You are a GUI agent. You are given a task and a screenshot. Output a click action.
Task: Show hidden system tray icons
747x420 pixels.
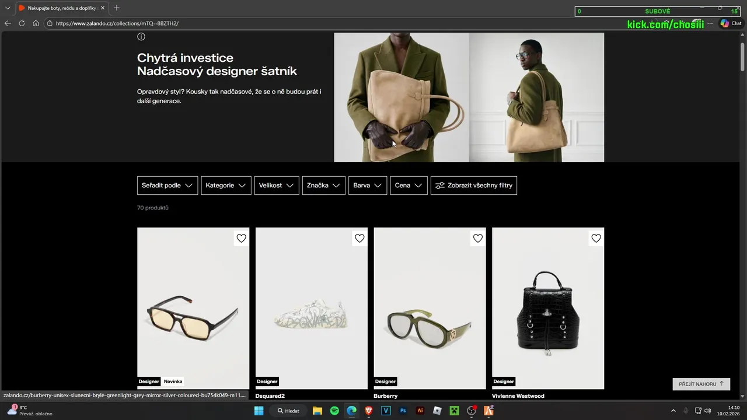(673, 411)
